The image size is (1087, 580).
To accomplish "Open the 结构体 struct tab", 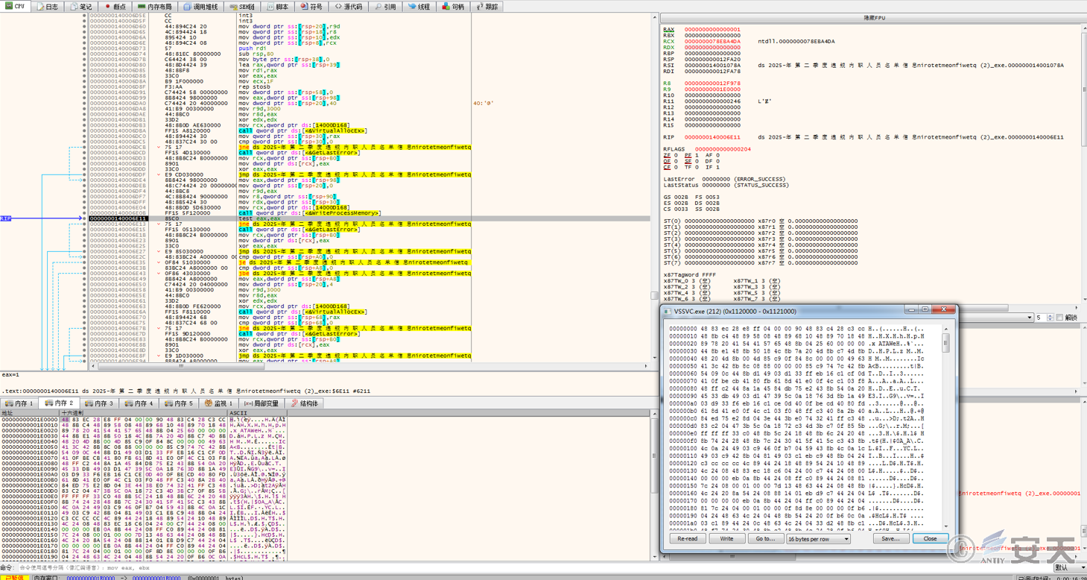I will pos(304,403).
